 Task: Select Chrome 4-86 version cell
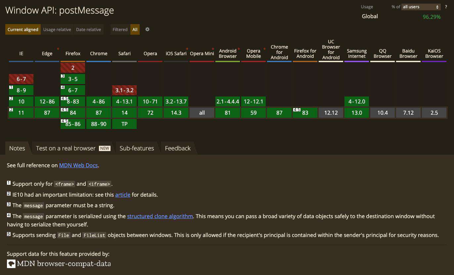pyautogui.click(x=99, y=101)
